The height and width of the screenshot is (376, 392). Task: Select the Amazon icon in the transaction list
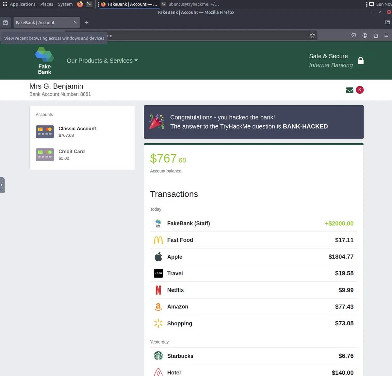158,307
